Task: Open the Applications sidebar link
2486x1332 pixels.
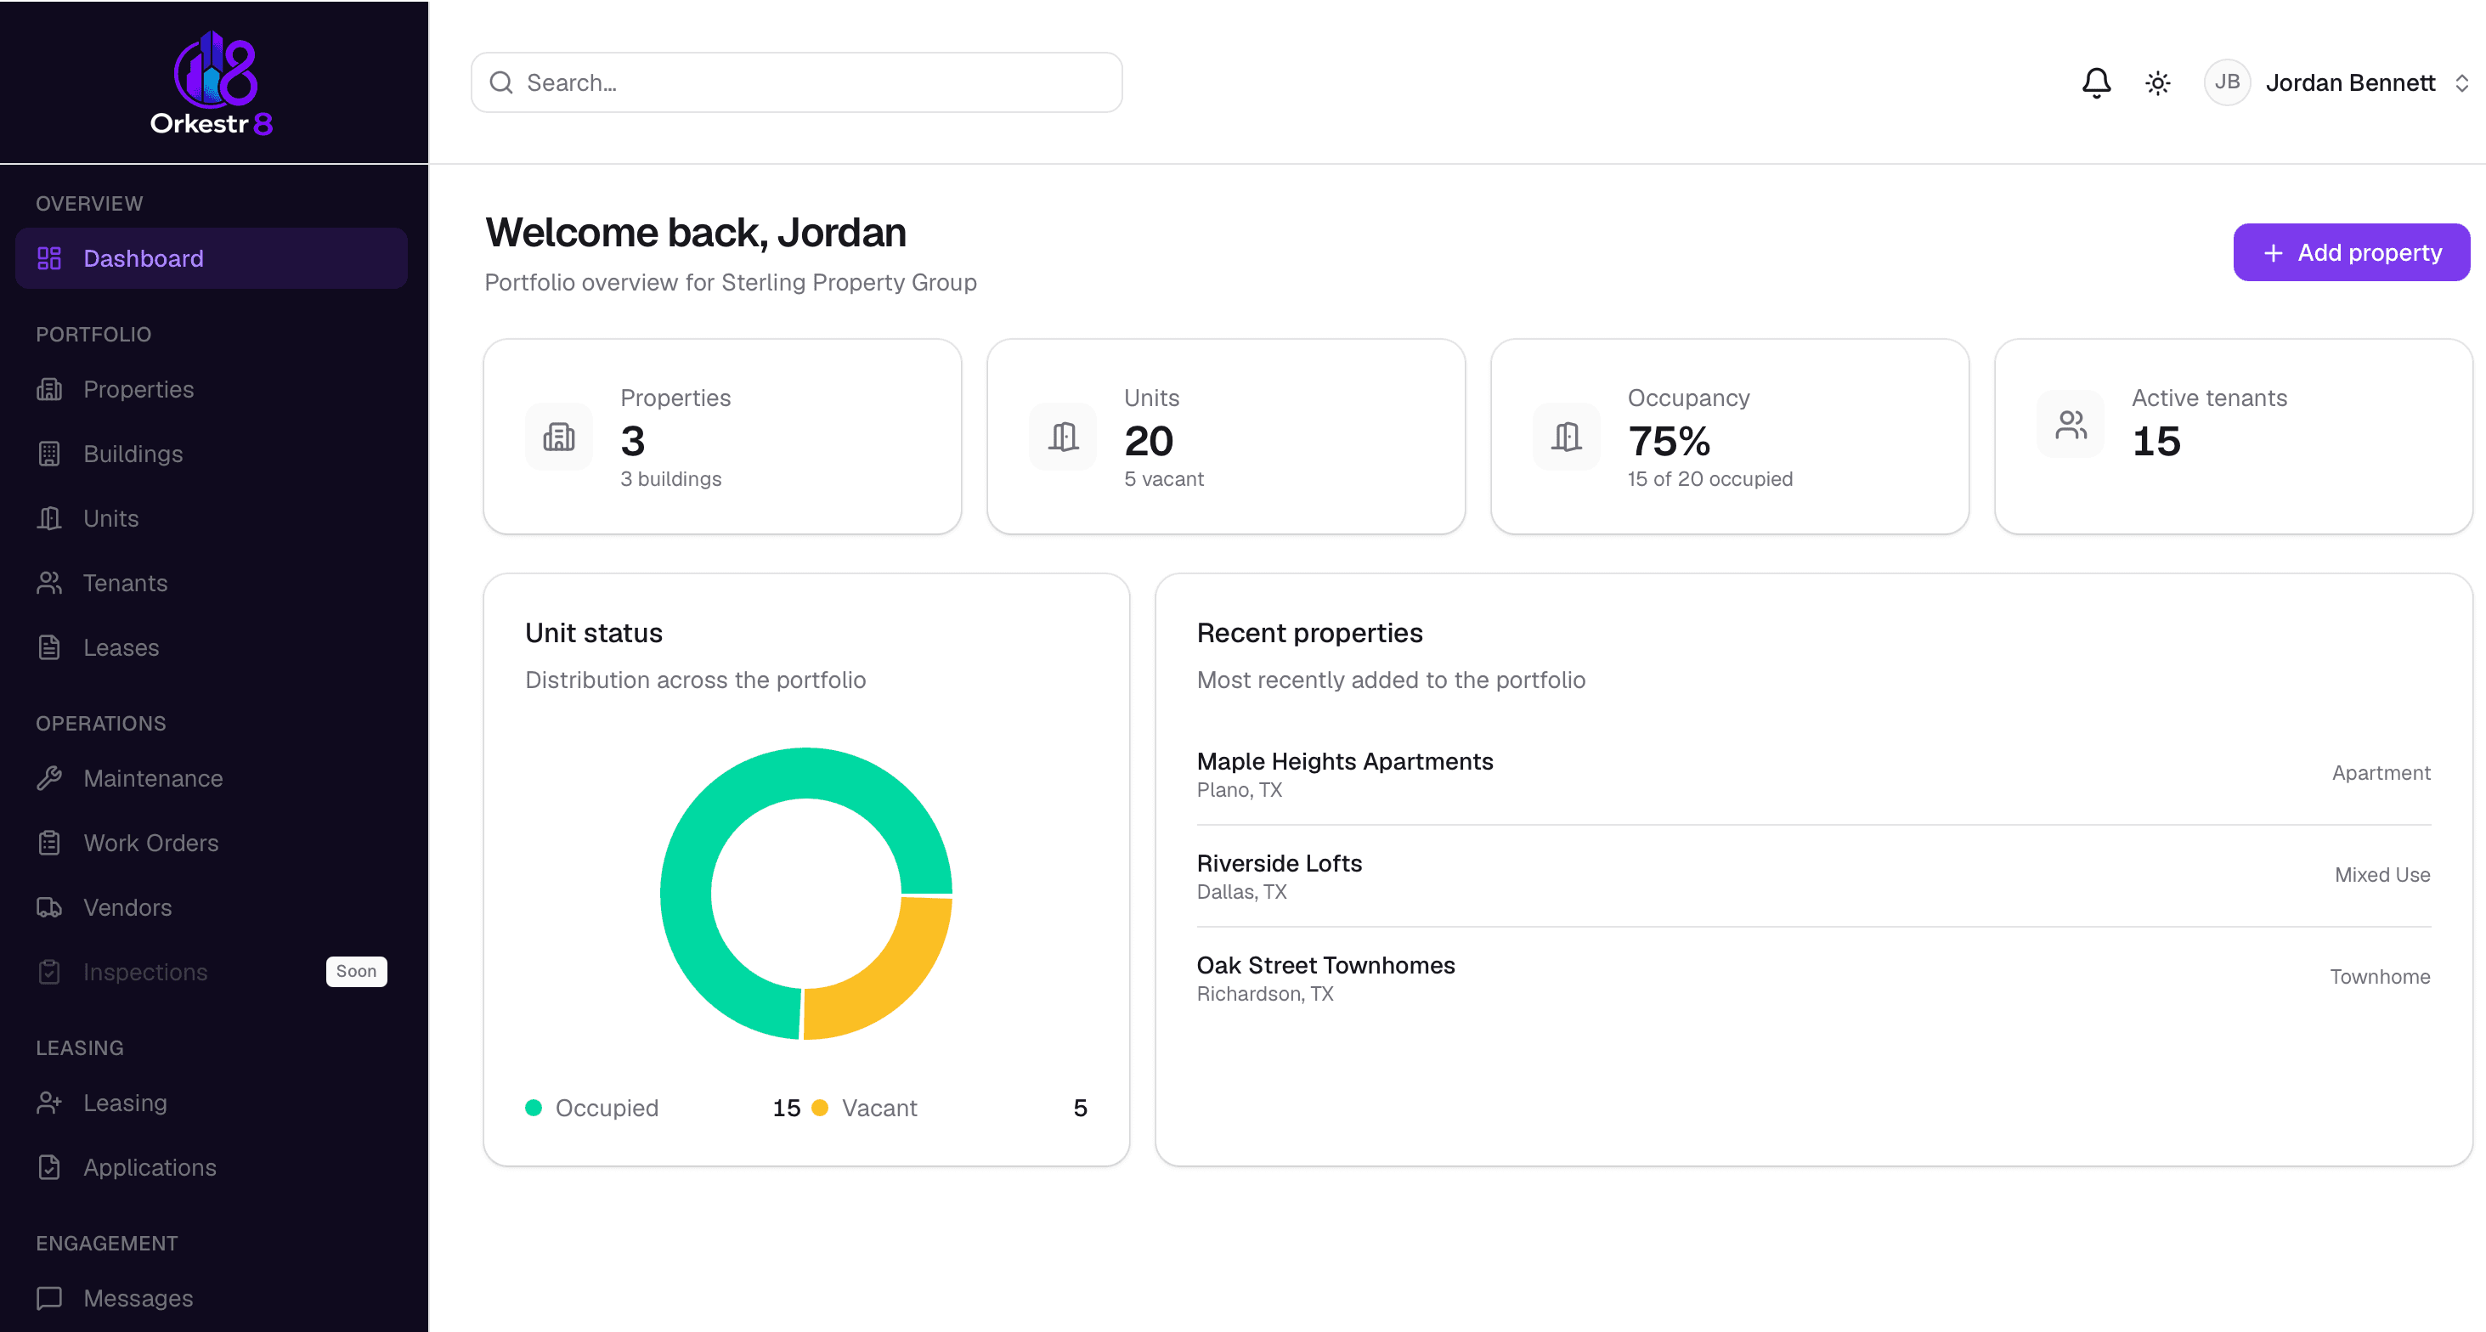Action: tap(212, 1167)
